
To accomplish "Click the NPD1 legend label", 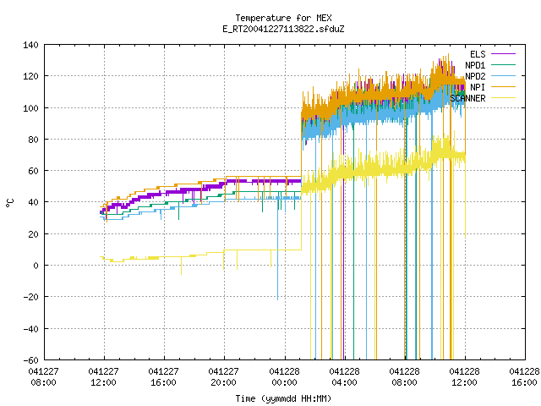I will coord(475,65).
